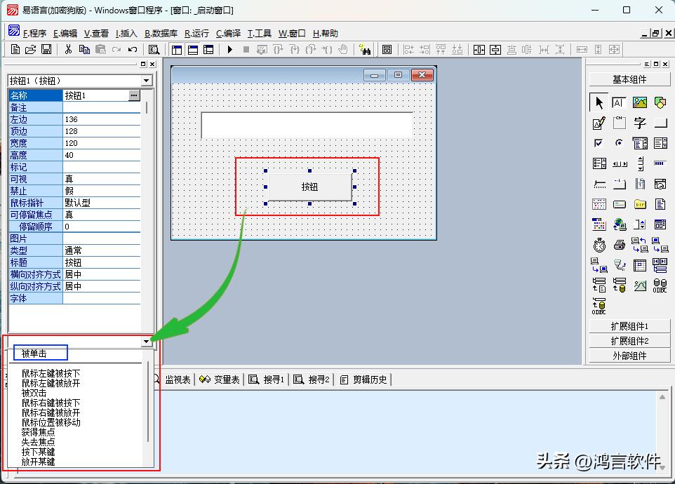This screenshot has width=675, height=484.
Task: Click the Save file floppy icon
Action: tap(46, 50)
